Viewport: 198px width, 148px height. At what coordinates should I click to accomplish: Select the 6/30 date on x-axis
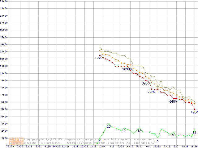click(x=10, y=147)
